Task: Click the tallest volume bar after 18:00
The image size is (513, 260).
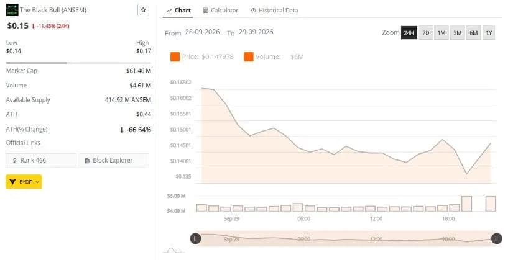Action: (466, 204)
